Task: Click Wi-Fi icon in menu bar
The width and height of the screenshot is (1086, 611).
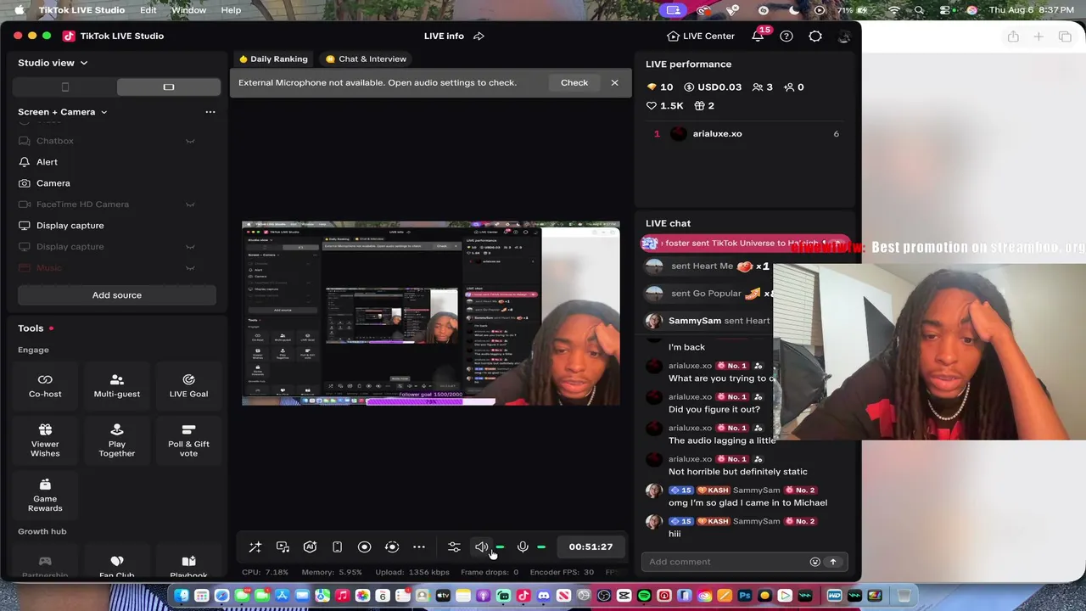Action: [x=893, y=10]
